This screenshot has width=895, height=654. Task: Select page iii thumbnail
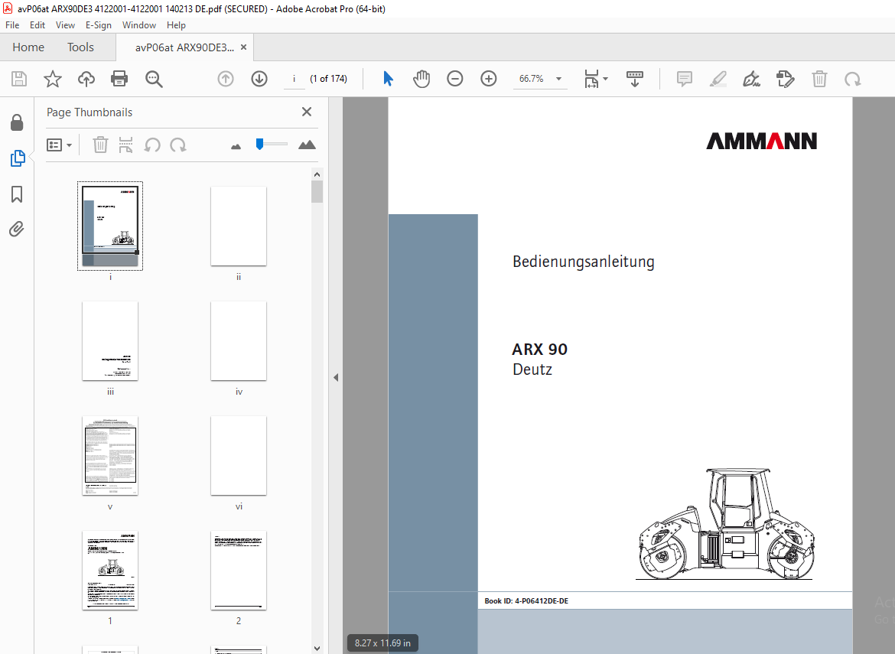[110, 340]
